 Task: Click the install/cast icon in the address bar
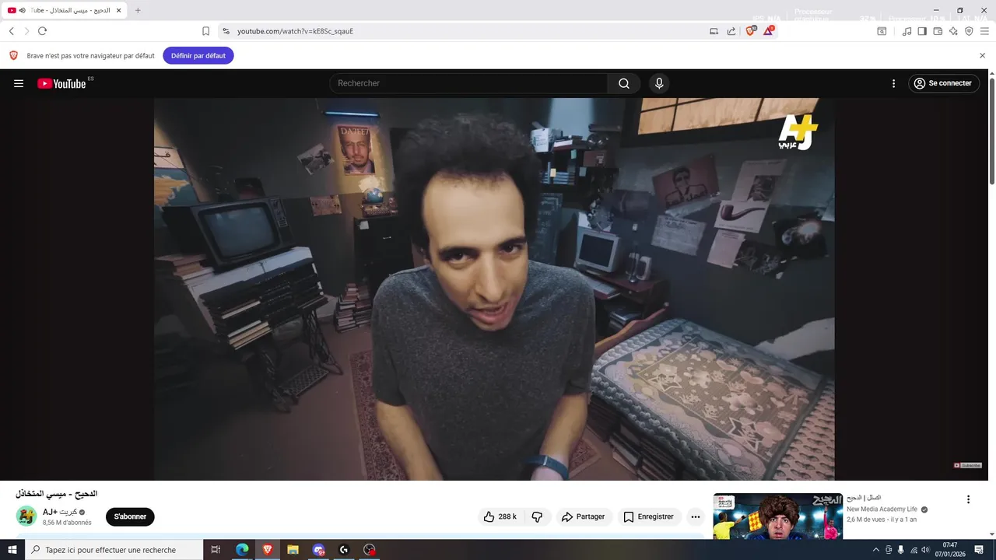click(714, 31)
